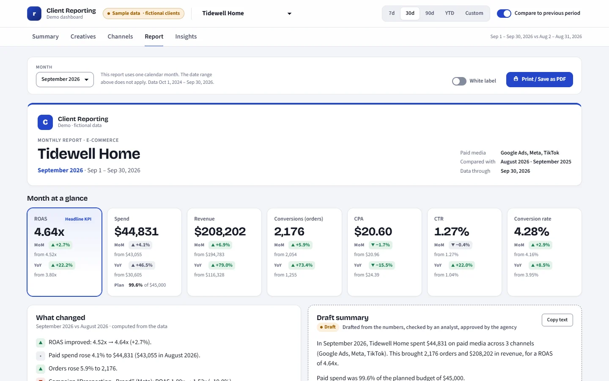Click the CTR MoM −0.4% badge
609x381 pixels.
460,245
